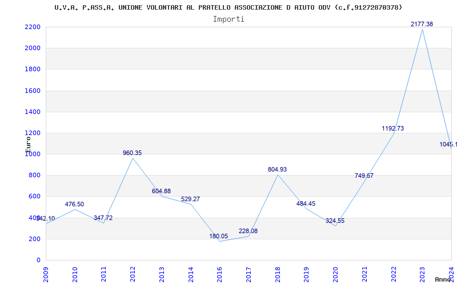Viewport: 457px width, 285px height.
Task: Select the Euro y-axis title
Action: coord(28,144)
